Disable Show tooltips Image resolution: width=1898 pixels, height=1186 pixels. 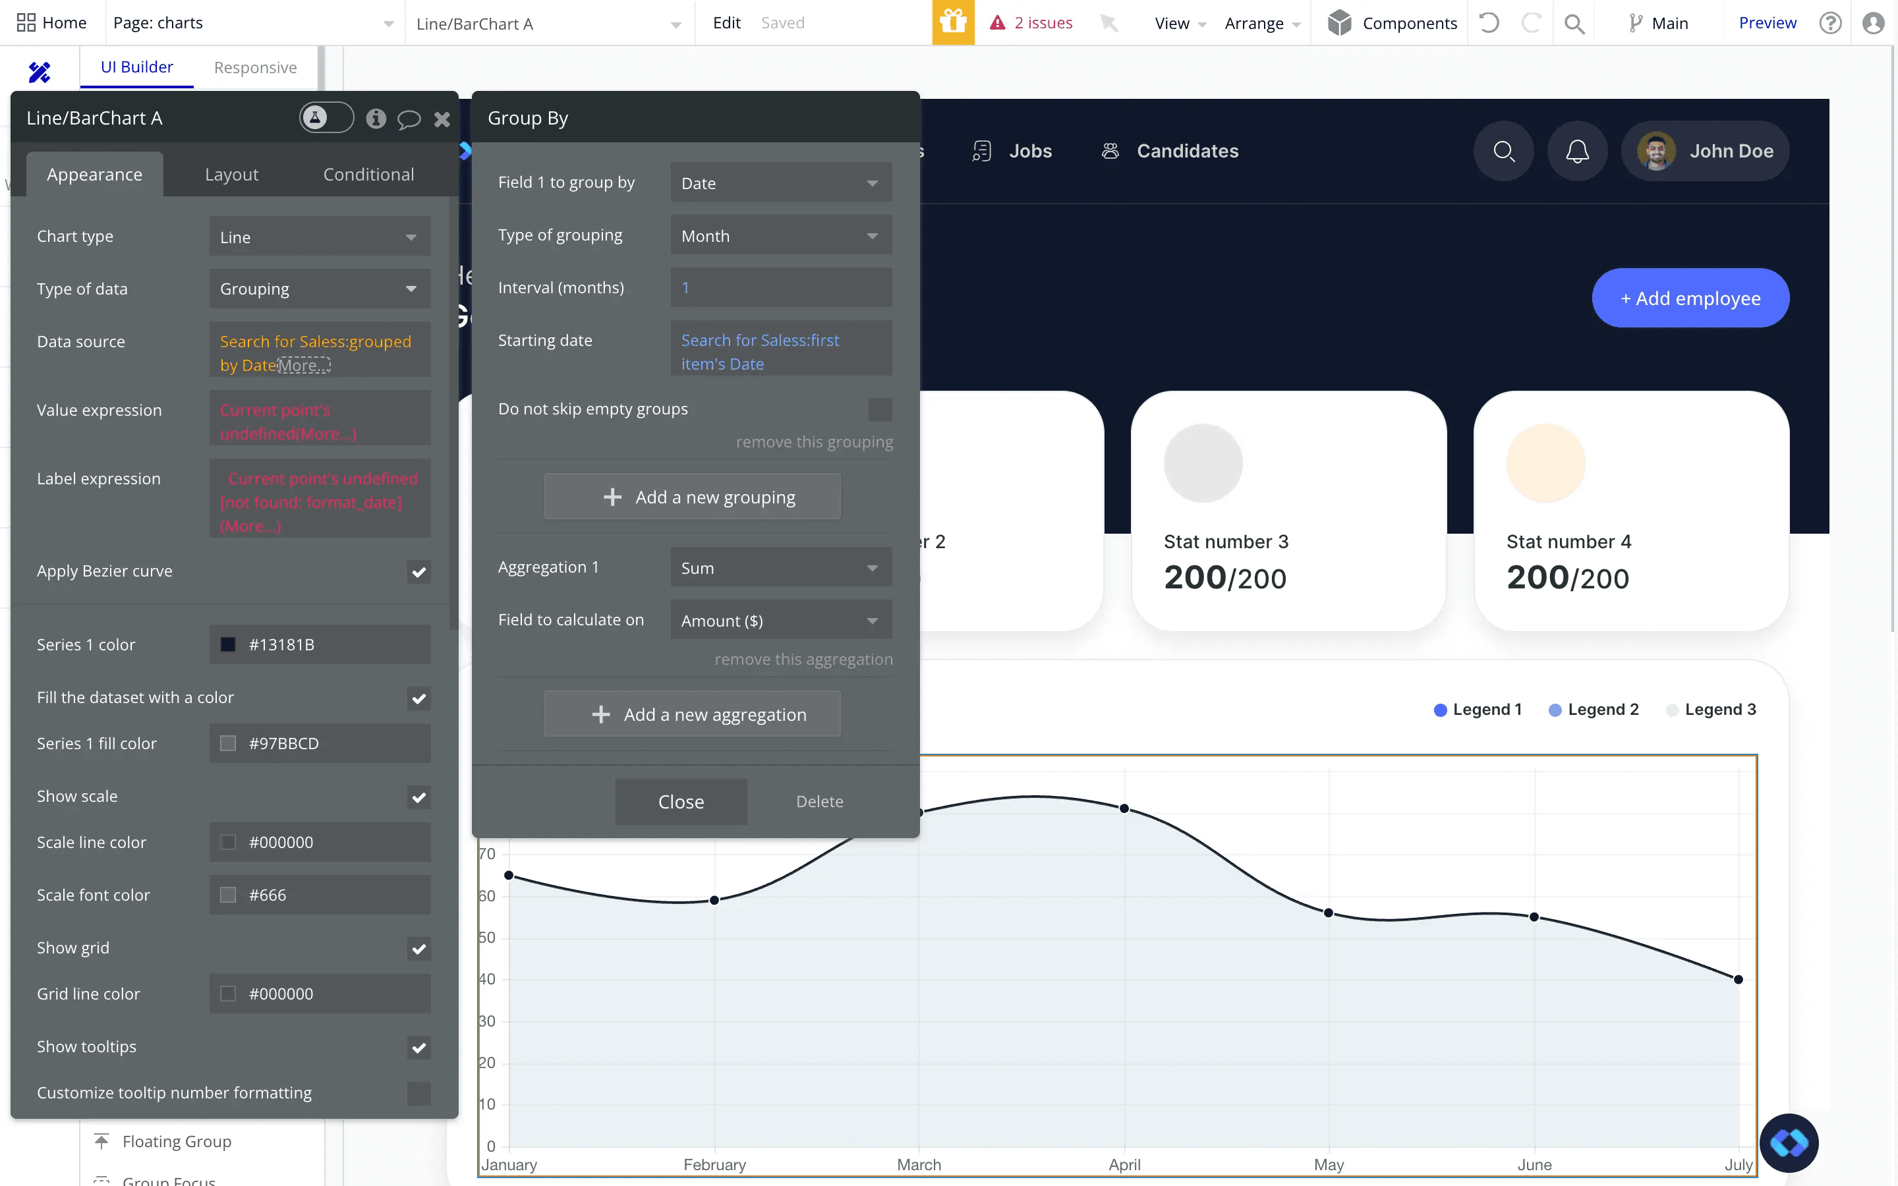click(419, 1047)
